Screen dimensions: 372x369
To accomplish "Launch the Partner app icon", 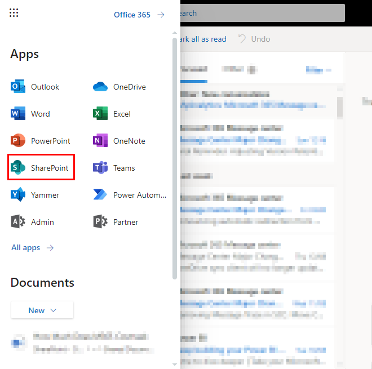I will pyautogui.click(x=100, y=222).
